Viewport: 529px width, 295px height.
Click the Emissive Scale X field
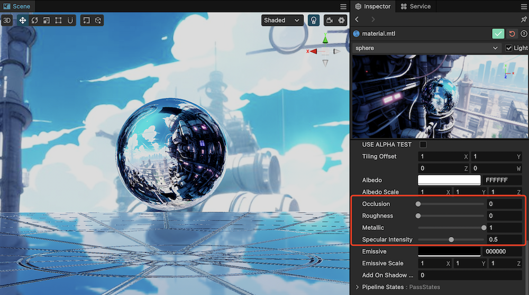click(434, 263)
